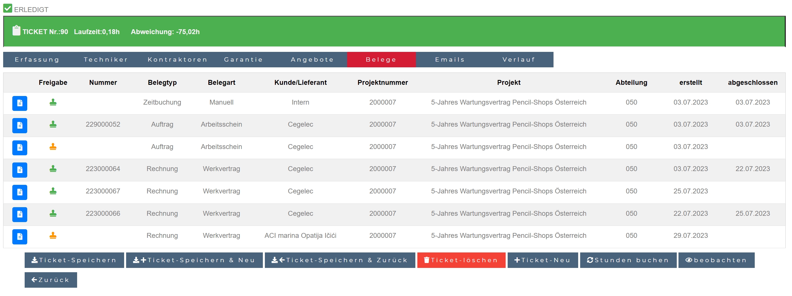The image size is (792, 296).
Task: Select number cell 223000064
Action: coord(103,169)
